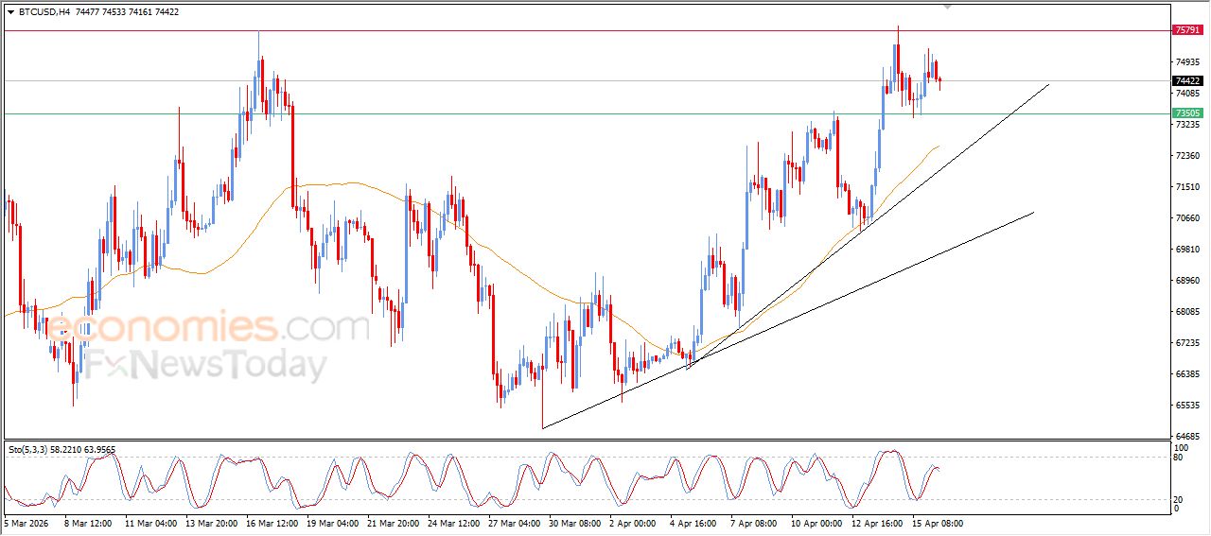Click the 80 level on stochastic scale
This screenshot has width=1211, height=536.
pos(1178,458)
